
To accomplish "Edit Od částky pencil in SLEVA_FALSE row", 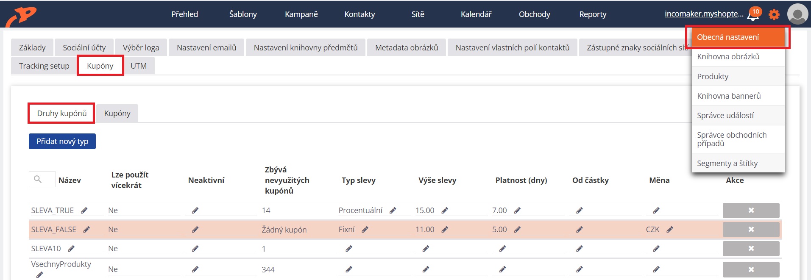I will pos(580,229).
